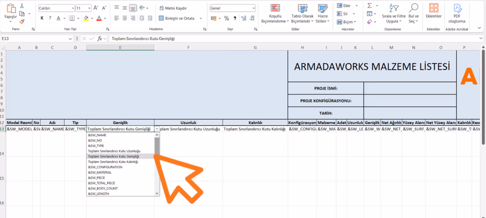The height and width of the screenshot is (218, 486).
Task: Open font color dropdown arrow
Action: [105, 18]
